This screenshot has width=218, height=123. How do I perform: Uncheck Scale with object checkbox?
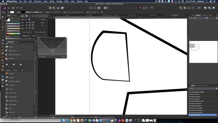[35, 32]
